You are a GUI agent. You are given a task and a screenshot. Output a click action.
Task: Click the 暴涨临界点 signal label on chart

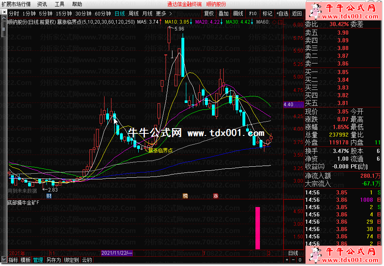(160, 150)
